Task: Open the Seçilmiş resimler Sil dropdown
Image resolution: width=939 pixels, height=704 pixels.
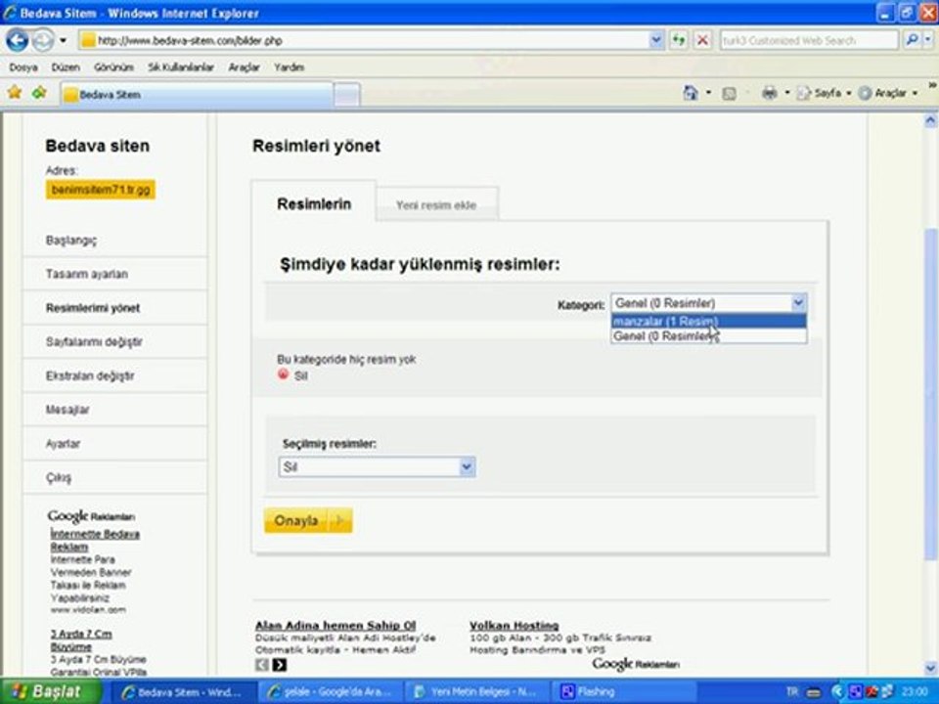Action: click(x=377, y=467)
